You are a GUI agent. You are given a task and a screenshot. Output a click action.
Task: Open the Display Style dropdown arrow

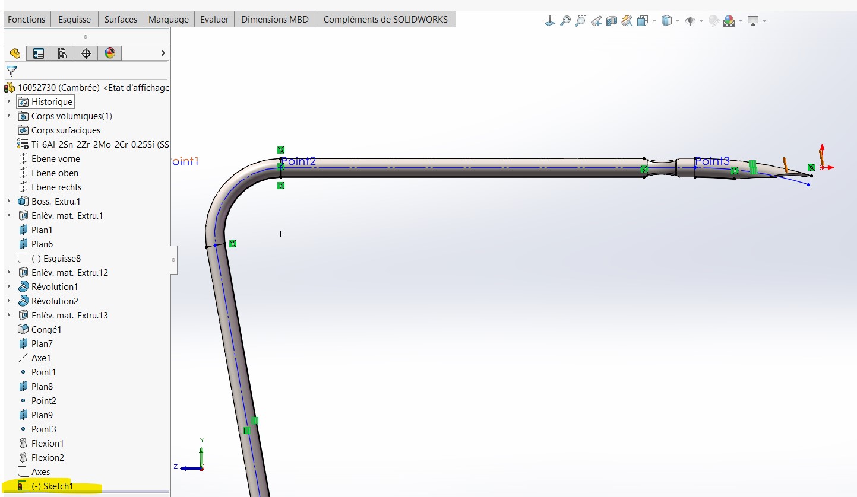click(x=678, y=21)
